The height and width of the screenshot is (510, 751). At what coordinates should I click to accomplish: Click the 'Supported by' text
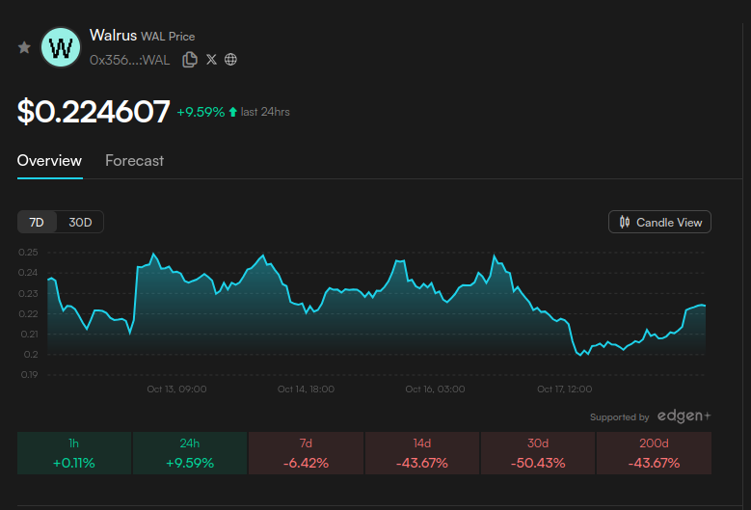[x=619, y=417]
